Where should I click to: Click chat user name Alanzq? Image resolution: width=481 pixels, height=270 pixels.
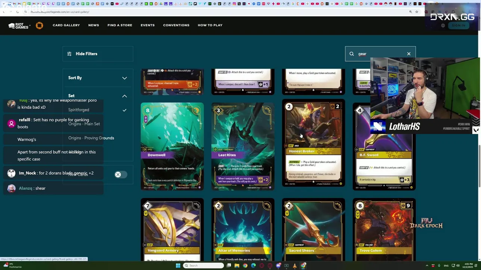(x=26, y=188)
